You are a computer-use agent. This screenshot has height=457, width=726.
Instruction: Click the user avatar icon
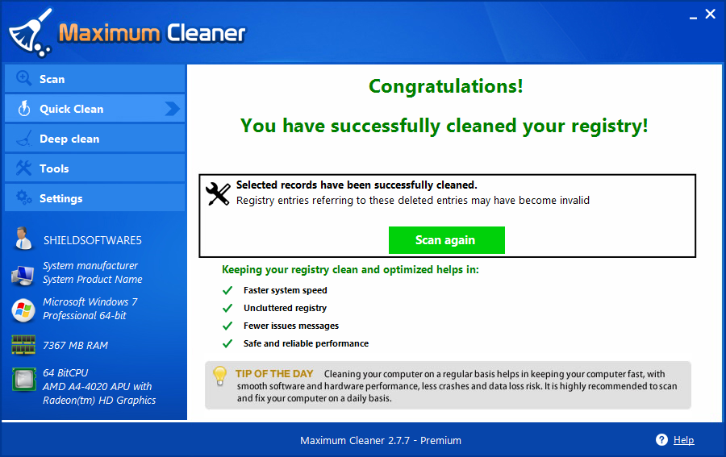(23, 239)
